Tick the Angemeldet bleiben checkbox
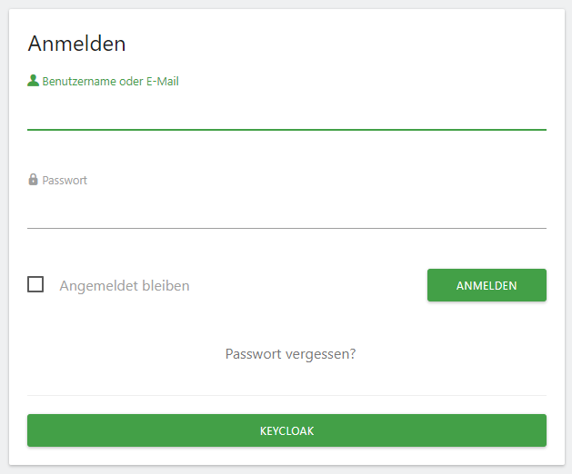 [35, 284]
